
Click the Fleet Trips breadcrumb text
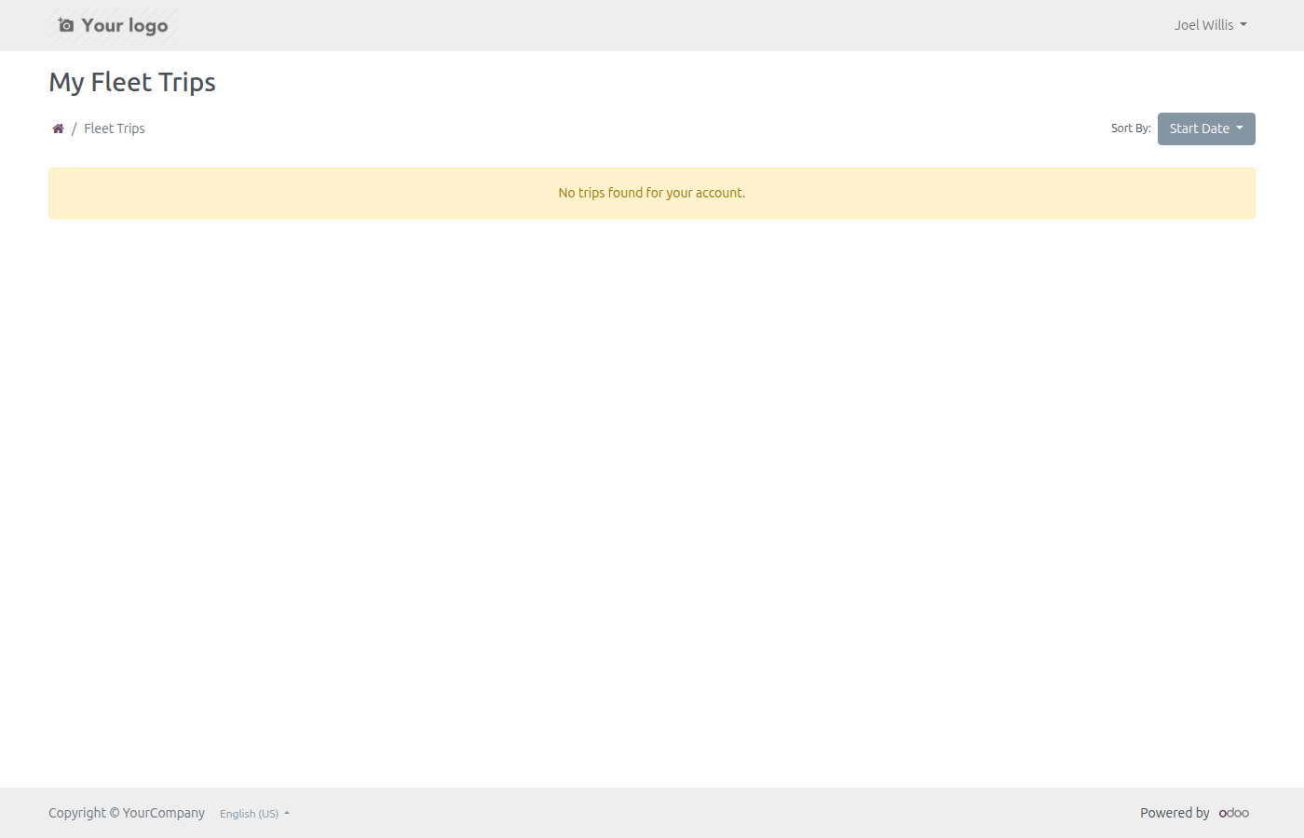point(115,128)
